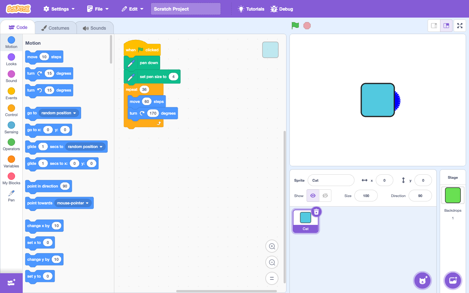Open Tutorials from the menu bar

[x=251, y=9]
